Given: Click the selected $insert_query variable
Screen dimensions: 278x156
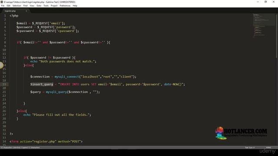Looking at the screenshot, I should [x=42, y=84].
